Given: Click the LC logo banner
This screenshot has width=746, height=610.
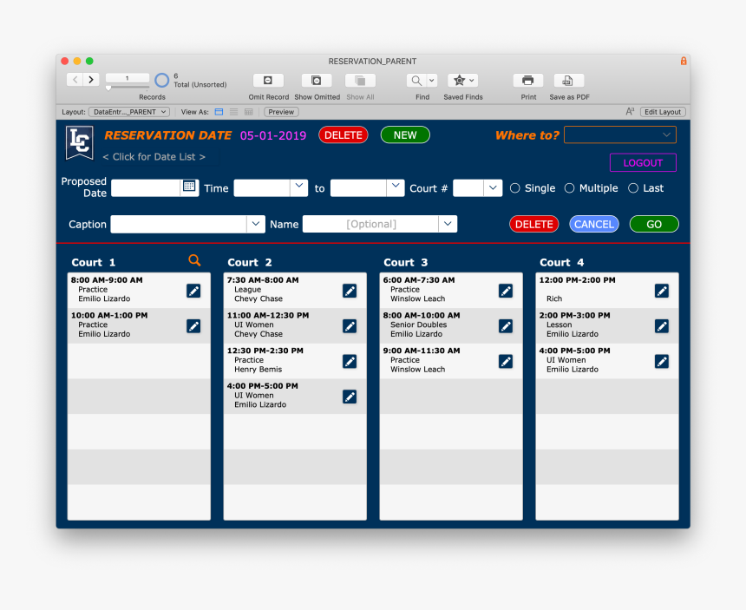Looking at the screenshot, I should (80, 143).
